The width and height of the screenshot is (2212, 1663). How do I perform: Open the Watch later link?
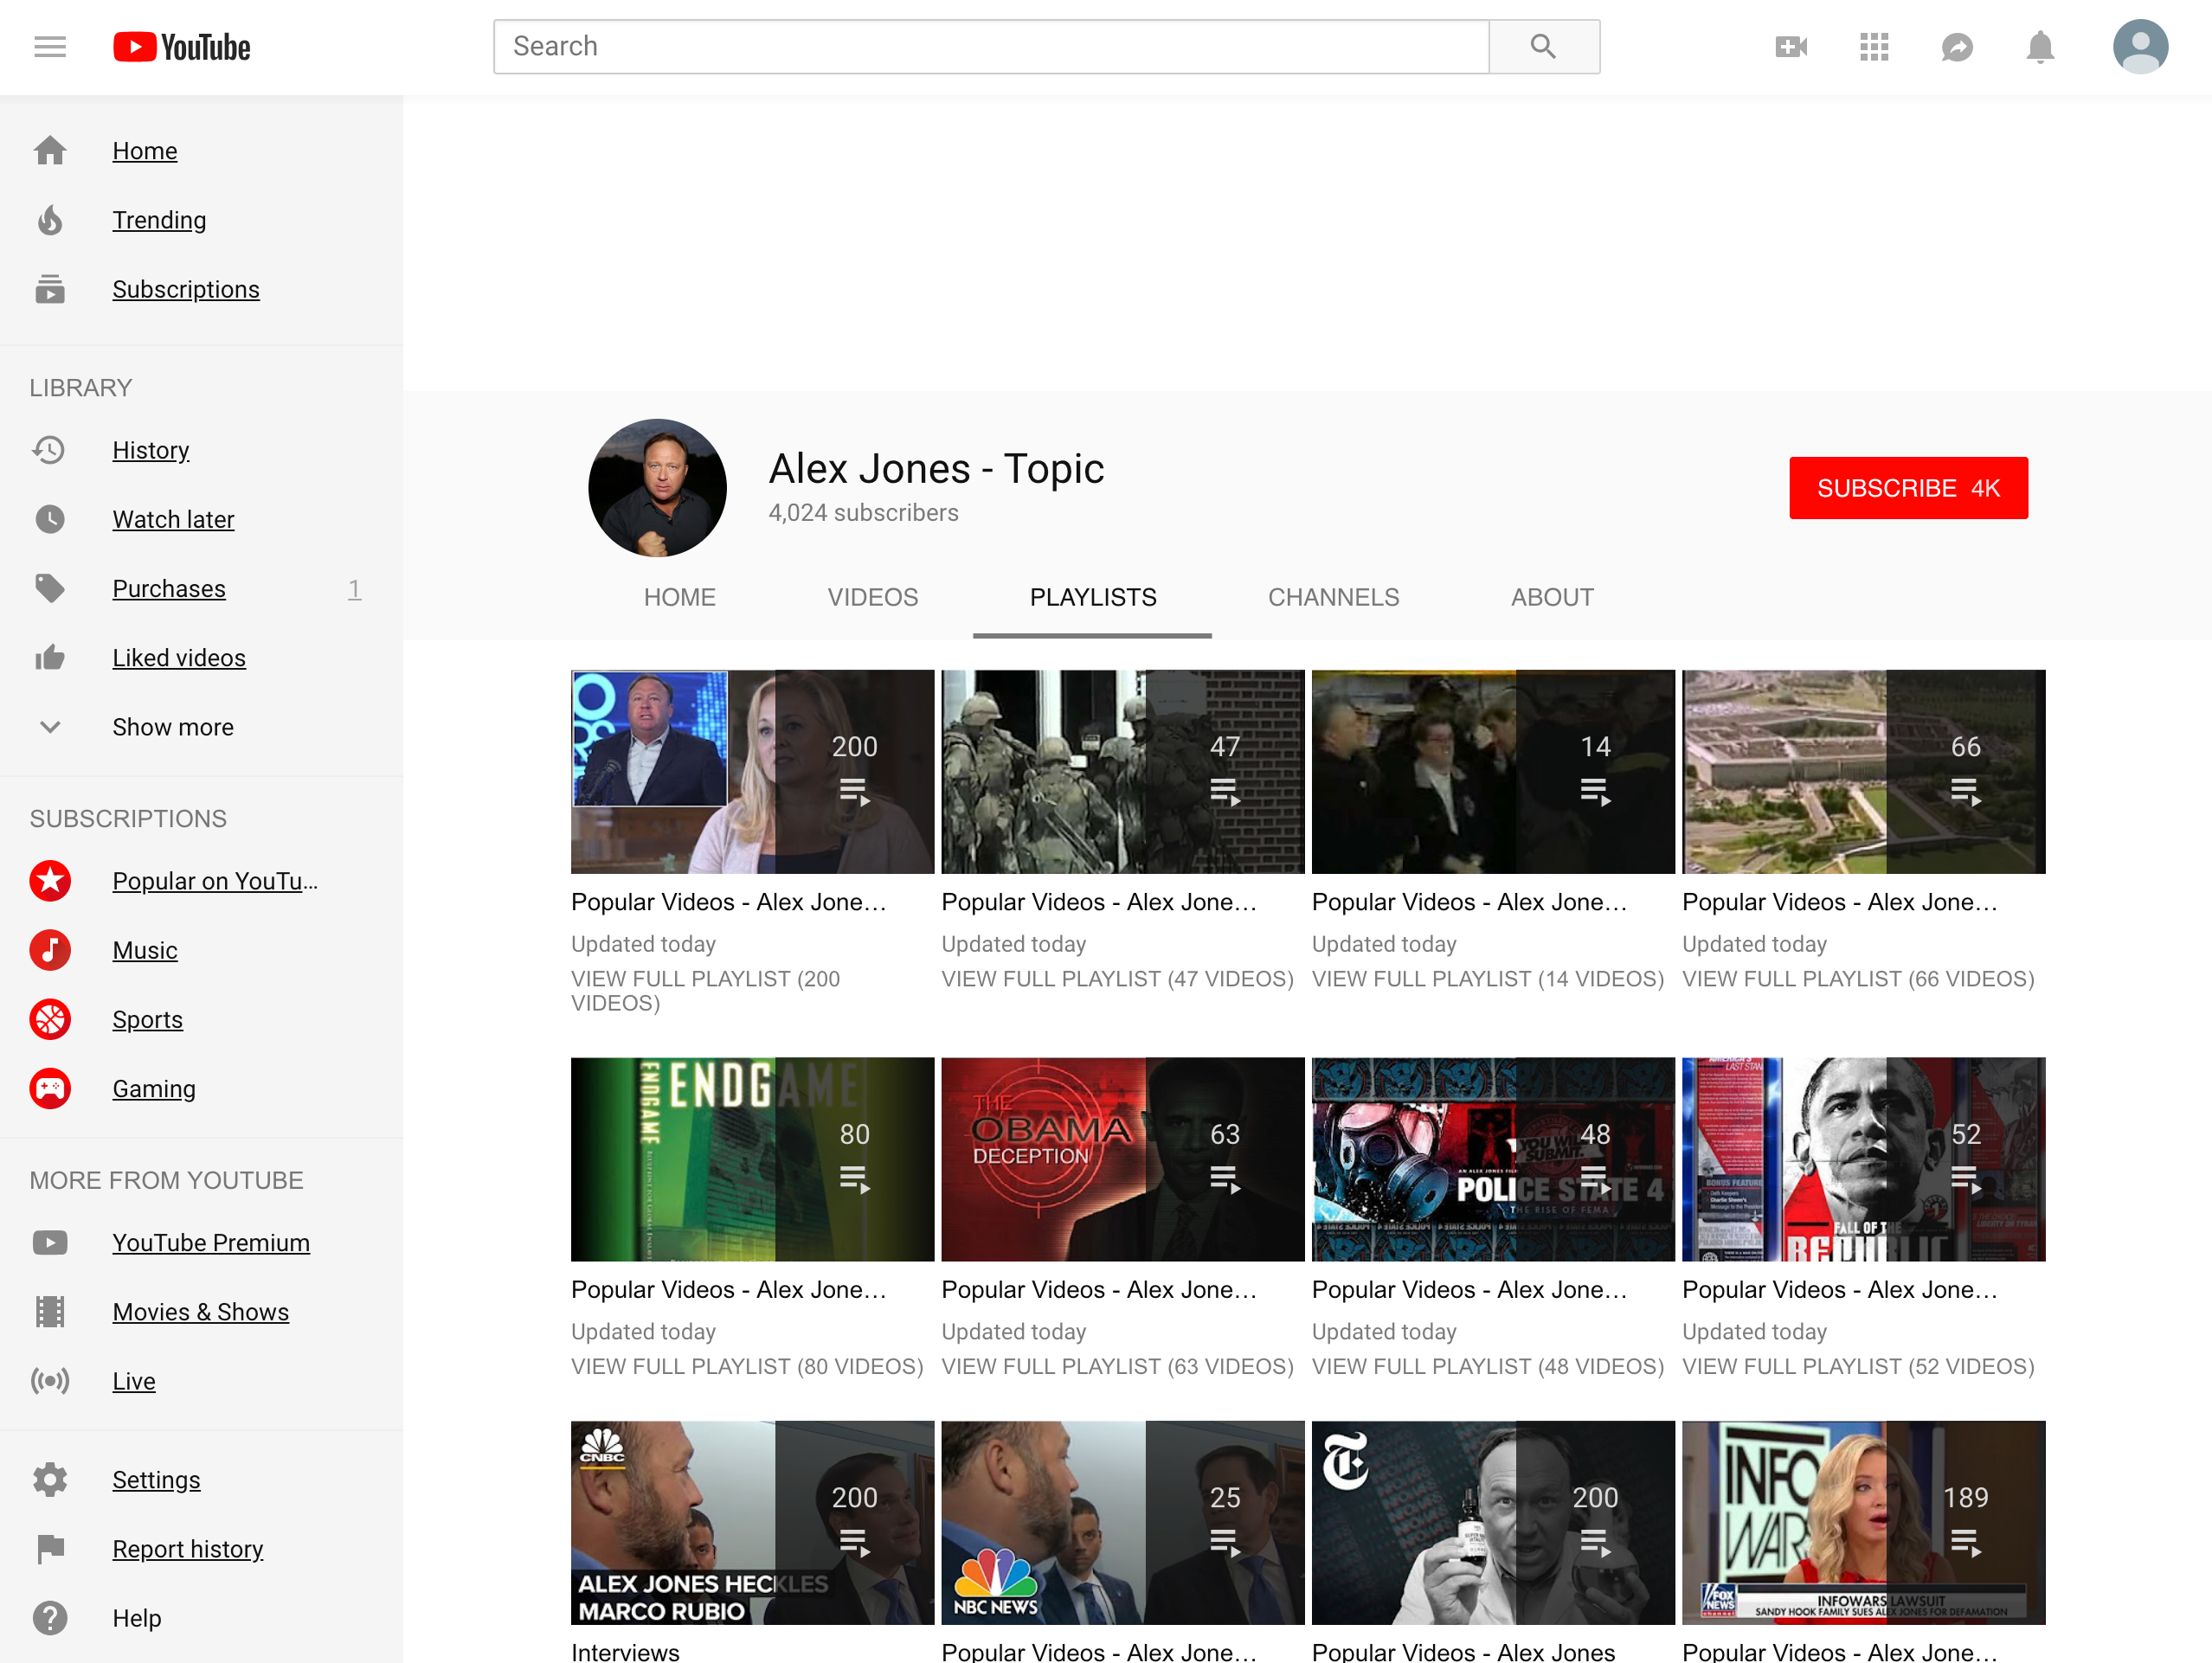(x=173, y=519)
